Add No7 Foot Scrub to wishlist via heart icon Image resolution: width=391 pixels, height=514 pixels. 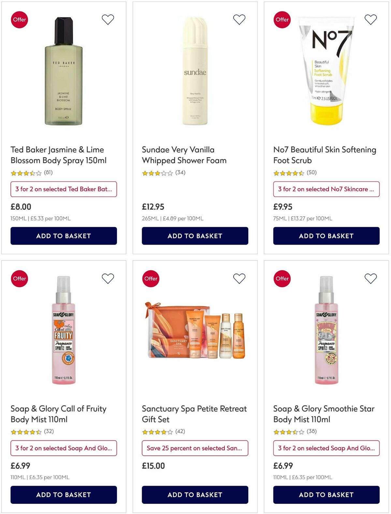coord(370,20)
